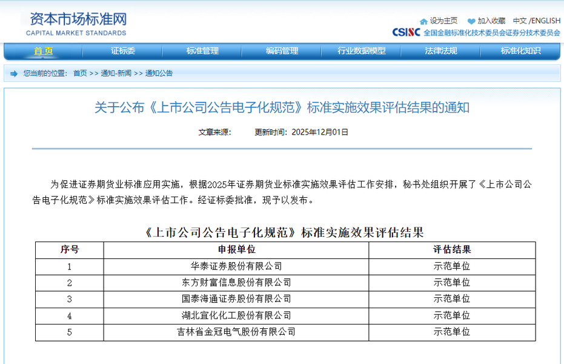The width and height of the screenshot is (564, 364).
Task: Click the 通知公告 breadcrumb link
Action: click(x=159, y=73)
